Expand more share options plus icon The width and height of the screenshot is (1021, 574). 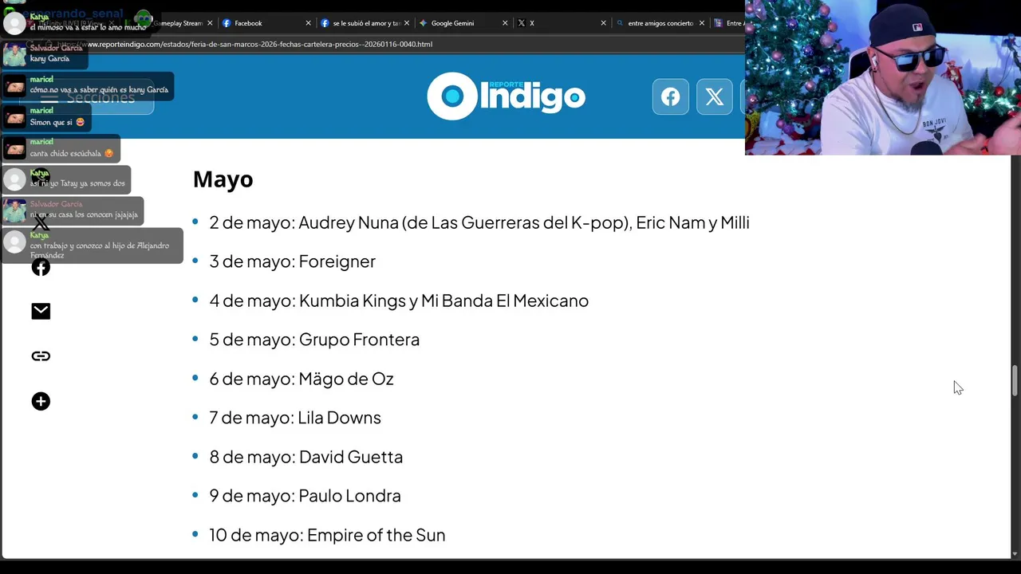tap(41, 401)
